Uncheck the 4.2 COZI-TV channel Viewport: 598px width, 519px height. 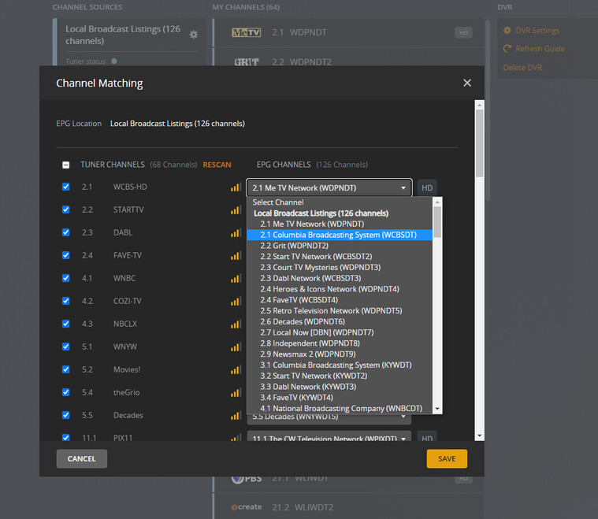point(66,301)
